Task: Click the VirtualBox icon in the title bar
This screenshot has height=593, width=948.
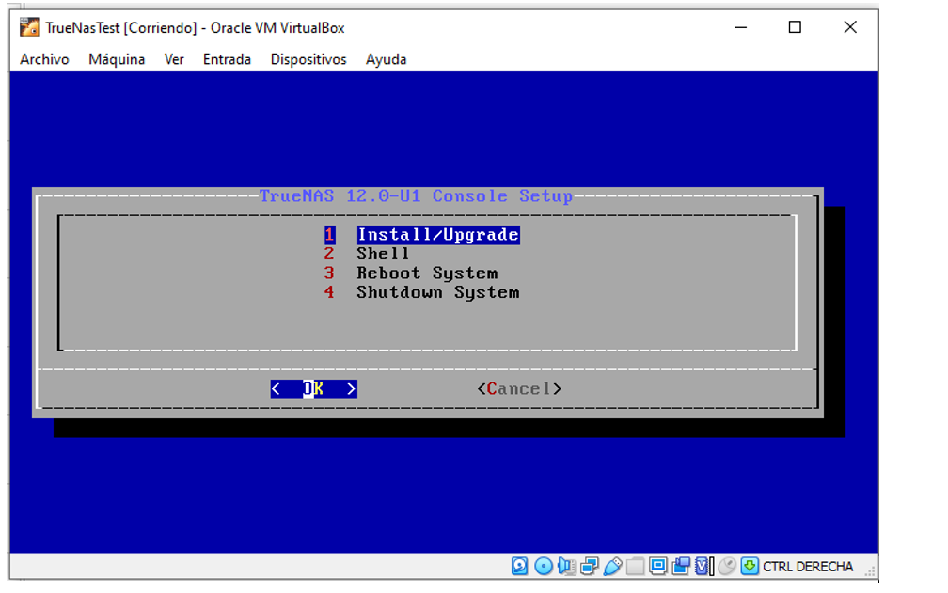Action: pos(29,28)
